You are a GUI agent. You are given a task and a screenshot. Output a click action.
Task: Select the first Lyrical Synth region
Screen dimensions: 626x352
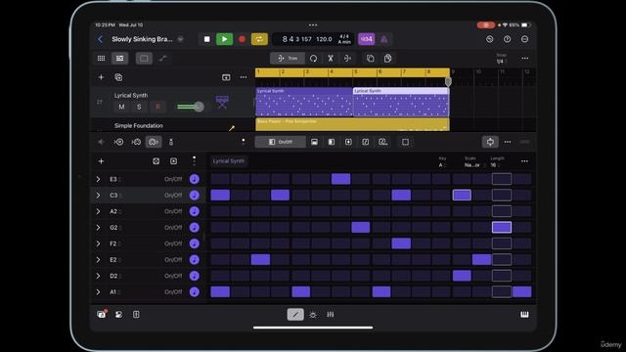[x=304, y=102]
